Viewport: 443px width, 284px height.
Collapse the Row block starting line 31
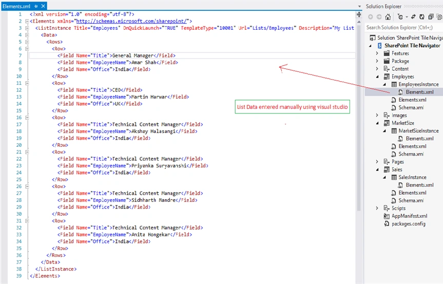click(x=27, y=221)
